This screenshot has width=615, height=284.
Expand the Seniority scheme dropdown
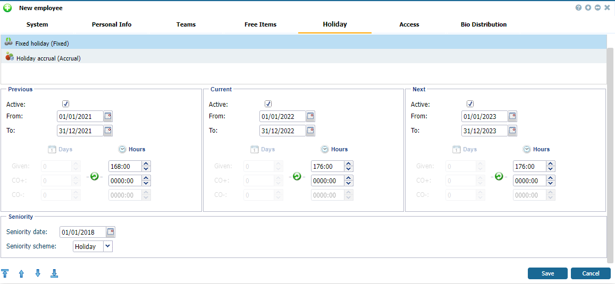coord(108,246)
